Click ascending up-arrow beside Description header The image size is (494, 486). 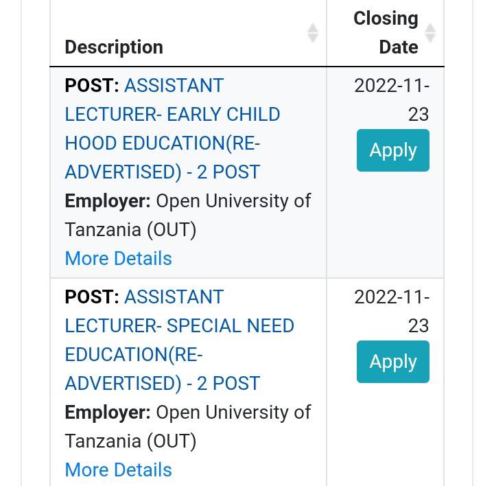(x=313, y=27)
